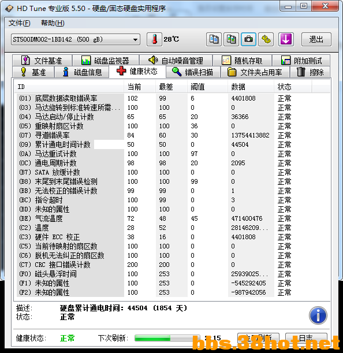Click the next refresh progress bar

coord(167,338)
